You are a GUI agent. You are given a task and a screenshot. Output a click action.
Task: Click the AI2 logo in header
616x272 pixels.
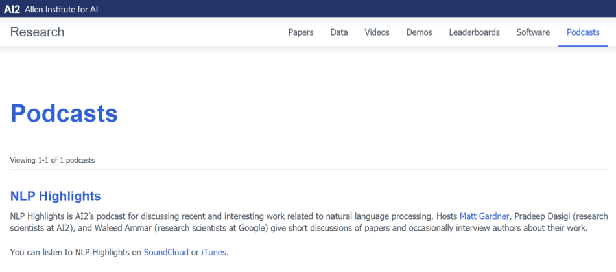click(x=12, y=9)
